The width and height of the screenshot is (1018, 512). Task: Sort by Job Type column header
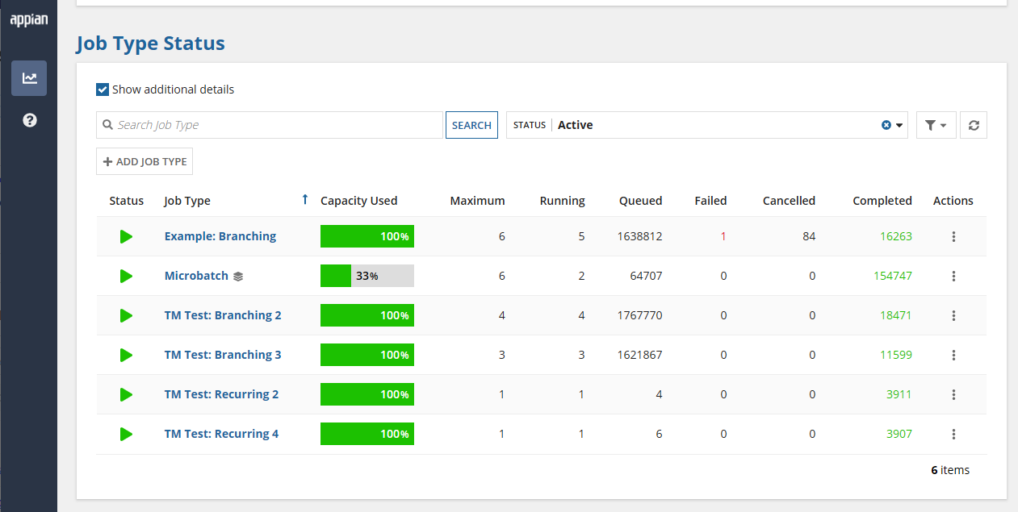(187, 201)
